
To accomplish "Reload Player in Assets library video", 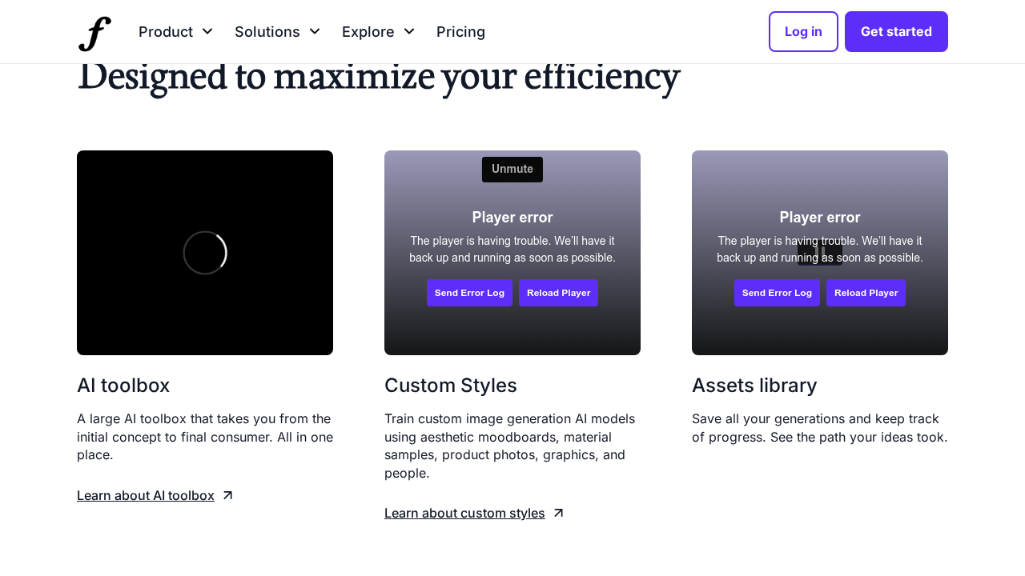I will (866, 293).
